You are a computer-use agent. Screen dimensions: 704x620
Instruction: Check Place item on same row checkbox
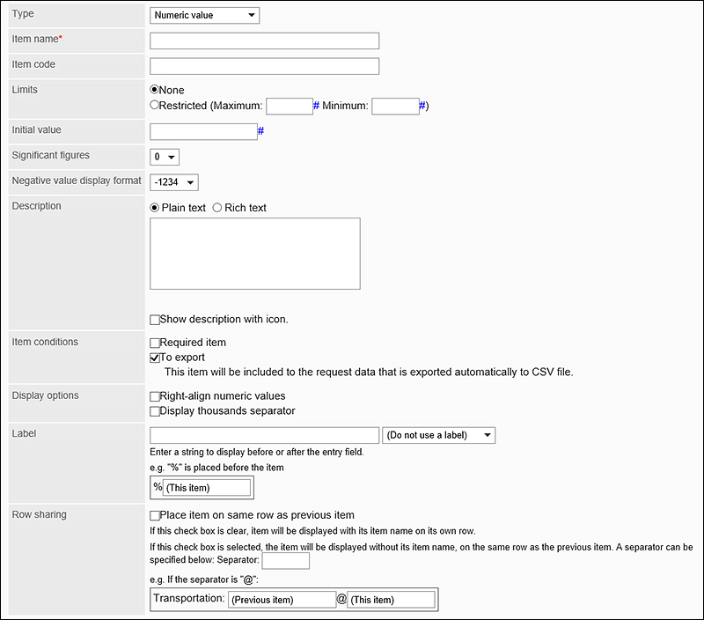click(155, 515)
